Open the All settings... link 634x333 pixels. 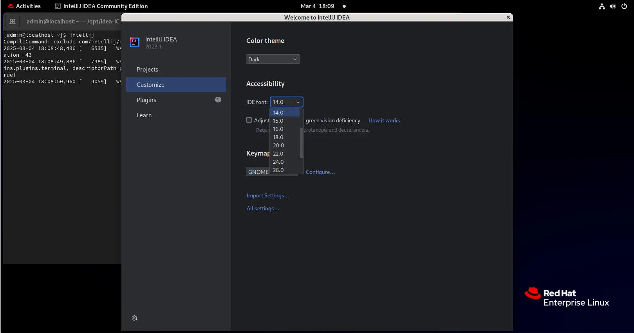[x=263, y=208]
